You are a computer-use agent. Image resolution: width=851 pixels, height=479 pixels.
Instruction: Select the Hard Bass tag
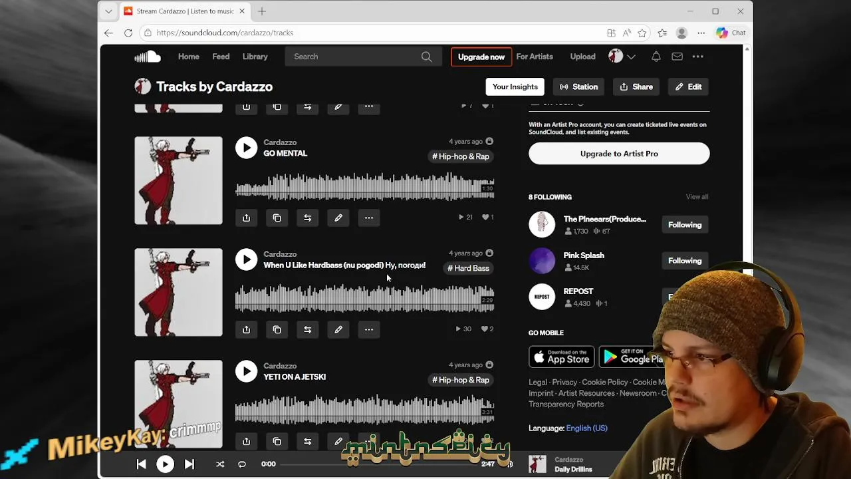pos(469,268)
